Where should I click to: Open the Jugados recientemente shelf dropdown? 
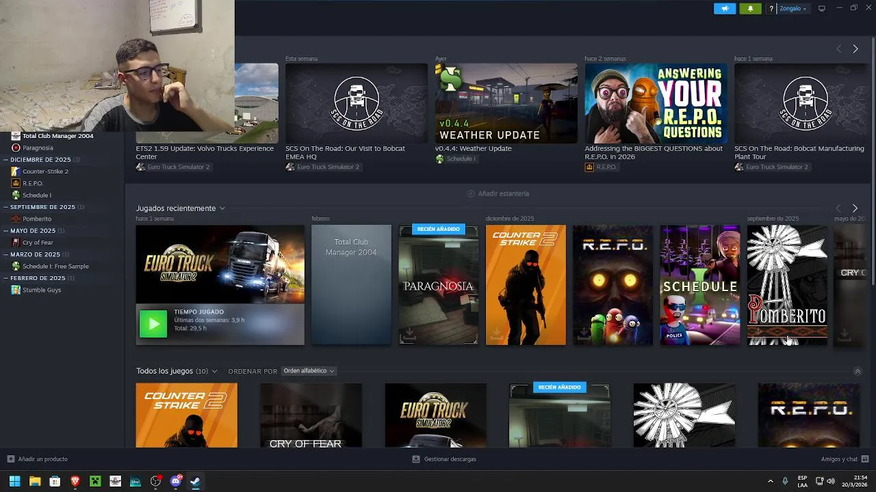pyautogui.click(x=222, y=208)
